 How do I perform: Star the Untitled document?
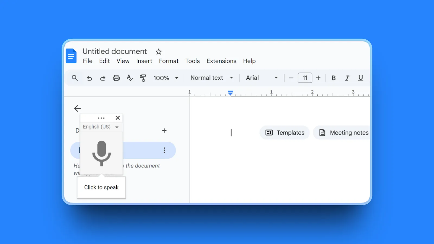(158, 52)
